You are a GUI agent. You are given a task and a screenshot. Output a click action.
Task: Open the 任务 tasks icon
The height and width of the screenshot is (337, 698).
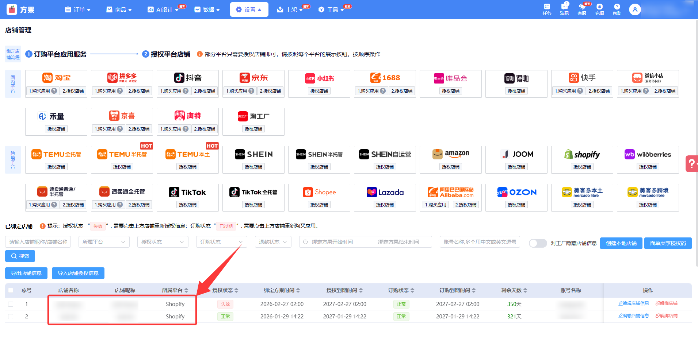click(547, 9)
